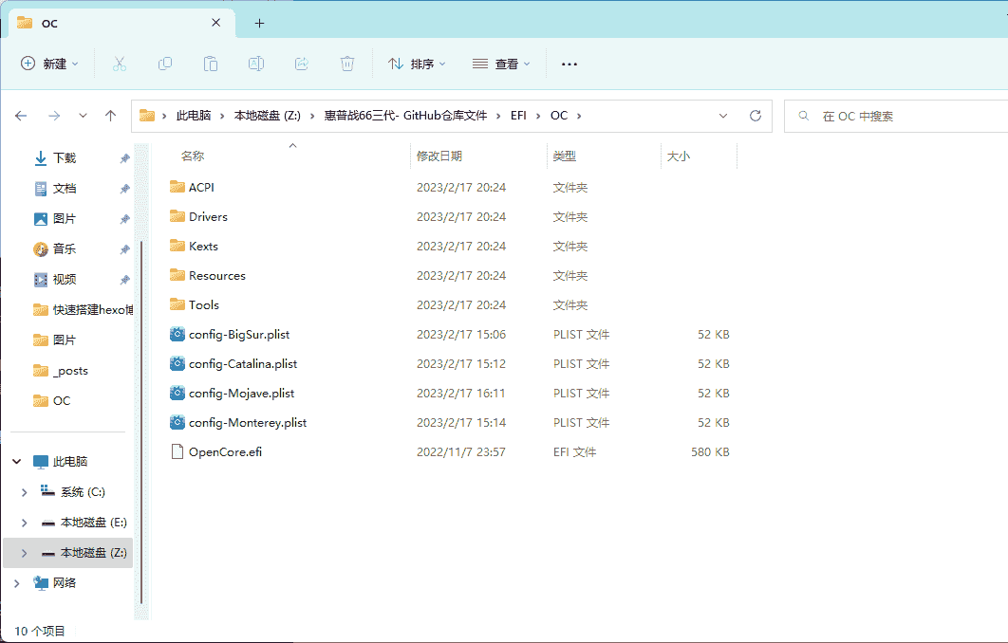The image size is (1008, 643).
Task: Add a new tab with plus button
Action: click(259, 23)
